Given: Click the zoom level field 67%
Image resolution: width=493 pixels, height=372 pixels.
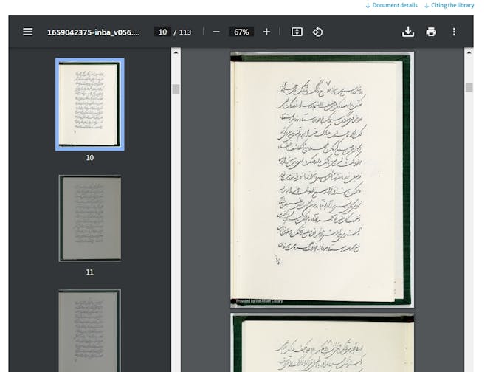Looking at the screenshot, I should click(241, 32).
